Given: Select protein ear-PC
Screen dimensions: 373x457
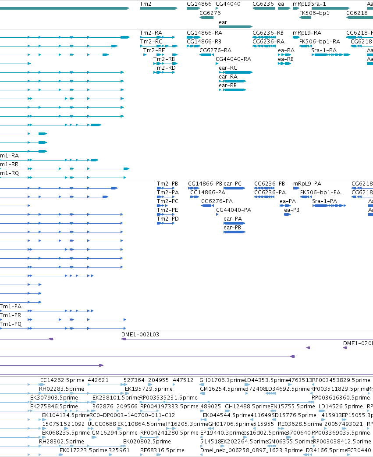Looking at the screenshot, I should (x=234, y=188).
